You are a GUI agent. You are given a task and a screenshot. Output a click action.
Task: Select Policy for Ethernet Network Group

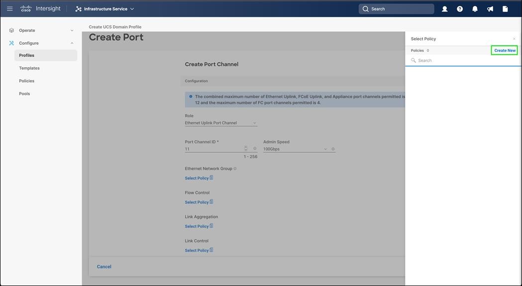(x=199, y=178)
